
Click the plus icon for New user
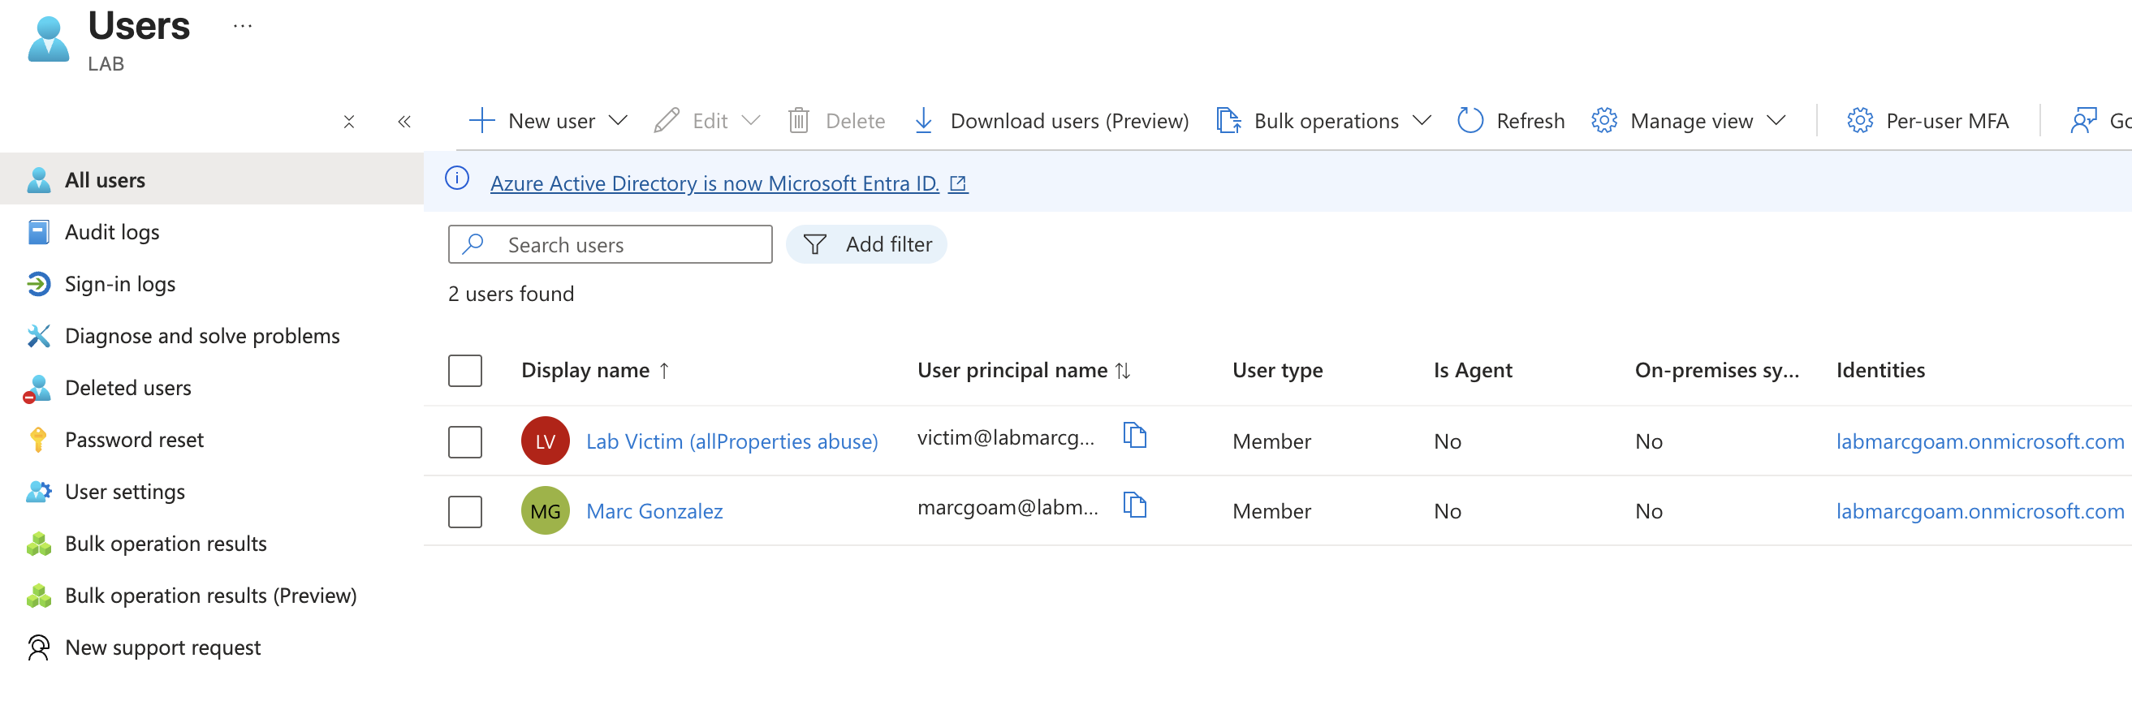pos(481,121)
